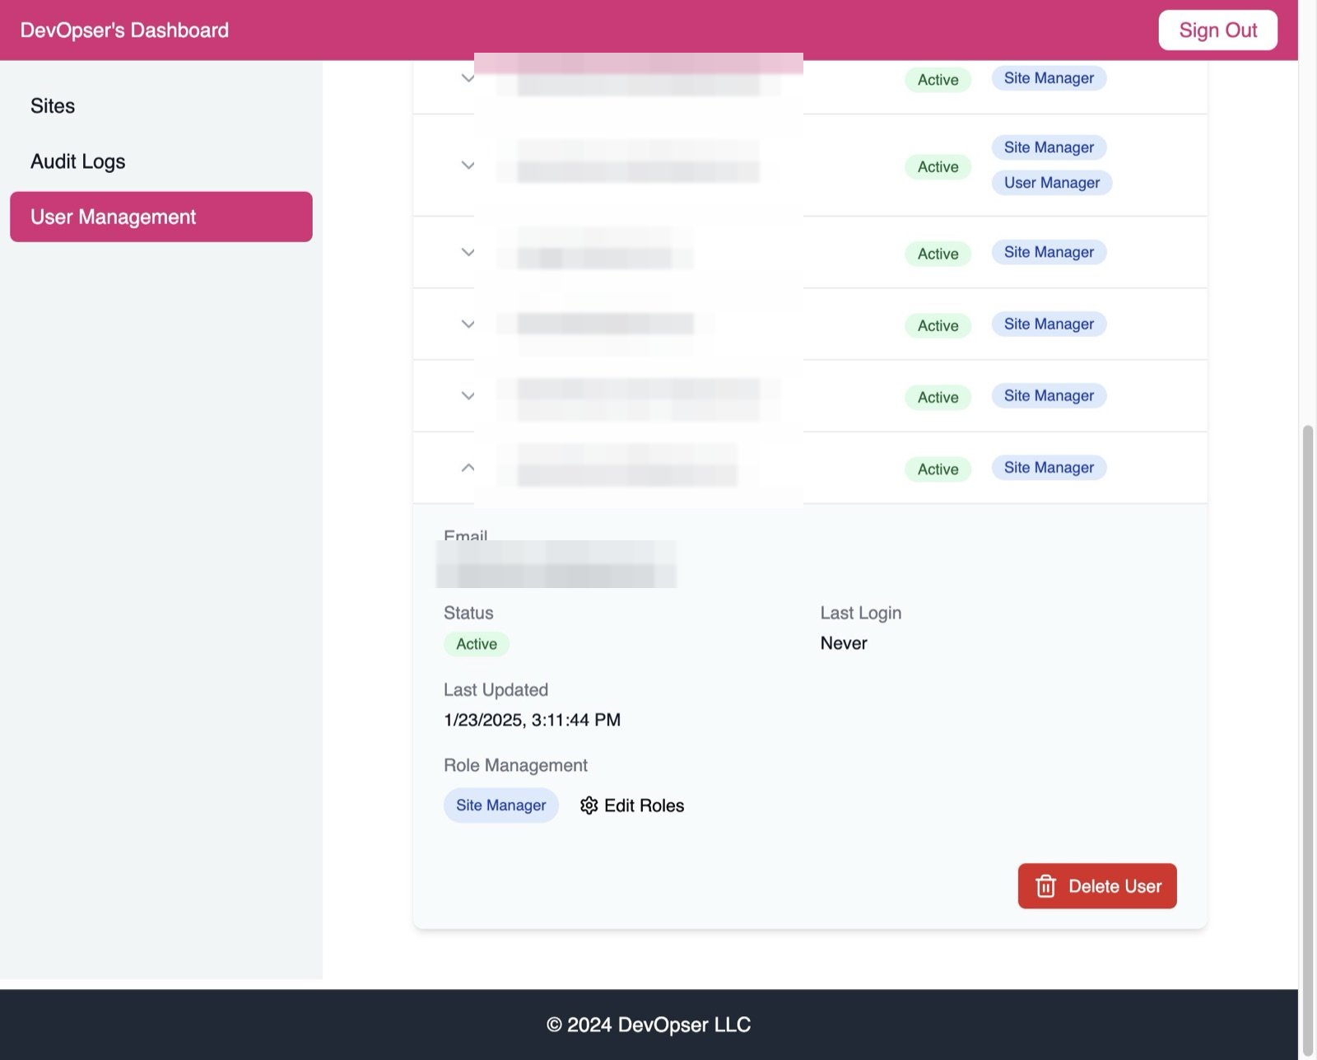The height and width of the screenshot is (1060, 1317).
Task: Open the Sites sidebar page
Action: [53, 106]
